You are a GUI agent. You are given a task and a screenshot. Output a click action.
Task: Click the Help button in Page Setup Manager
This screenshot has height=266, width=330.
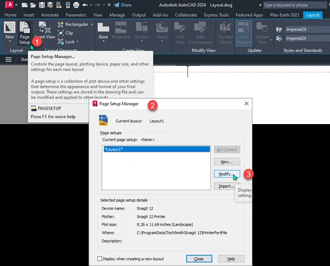coord(231,259)
